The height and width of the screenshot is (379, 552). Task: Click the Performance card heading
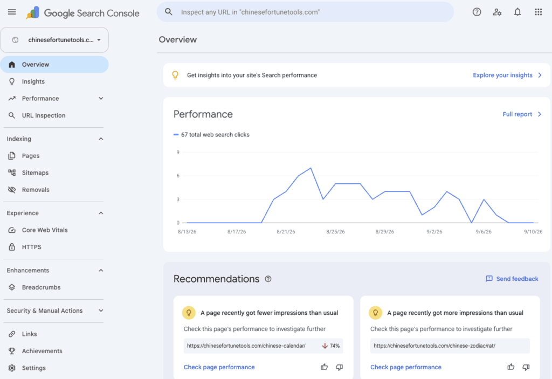(x=203, y=114)
